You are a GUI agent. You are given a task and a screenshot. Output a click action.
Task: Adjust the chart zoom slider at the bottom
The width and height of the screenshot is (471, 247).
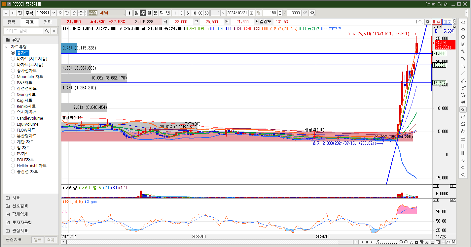(386, 242)
